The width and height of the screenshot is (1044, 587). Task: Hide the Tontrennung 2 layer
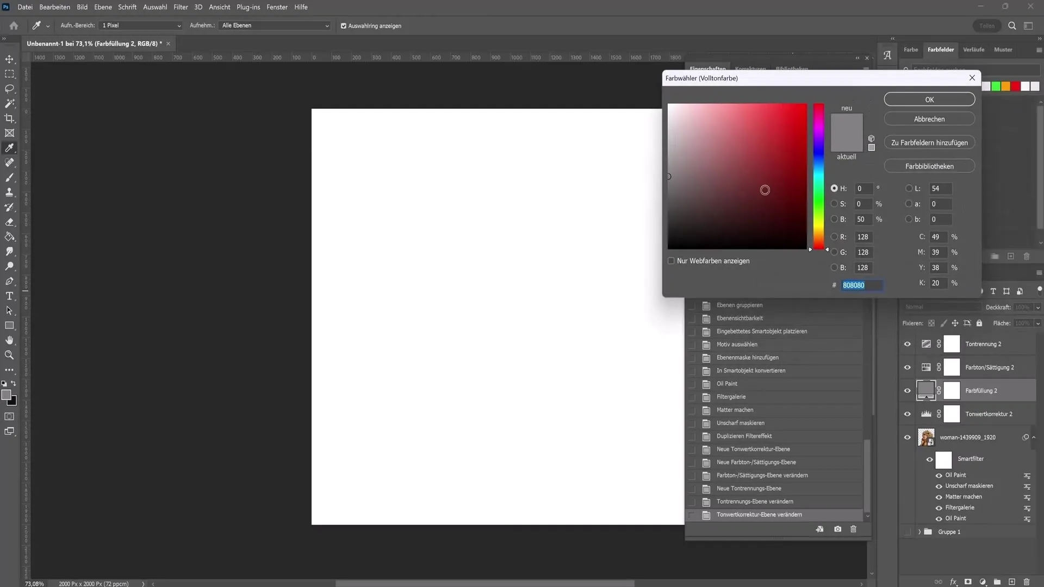907,344
